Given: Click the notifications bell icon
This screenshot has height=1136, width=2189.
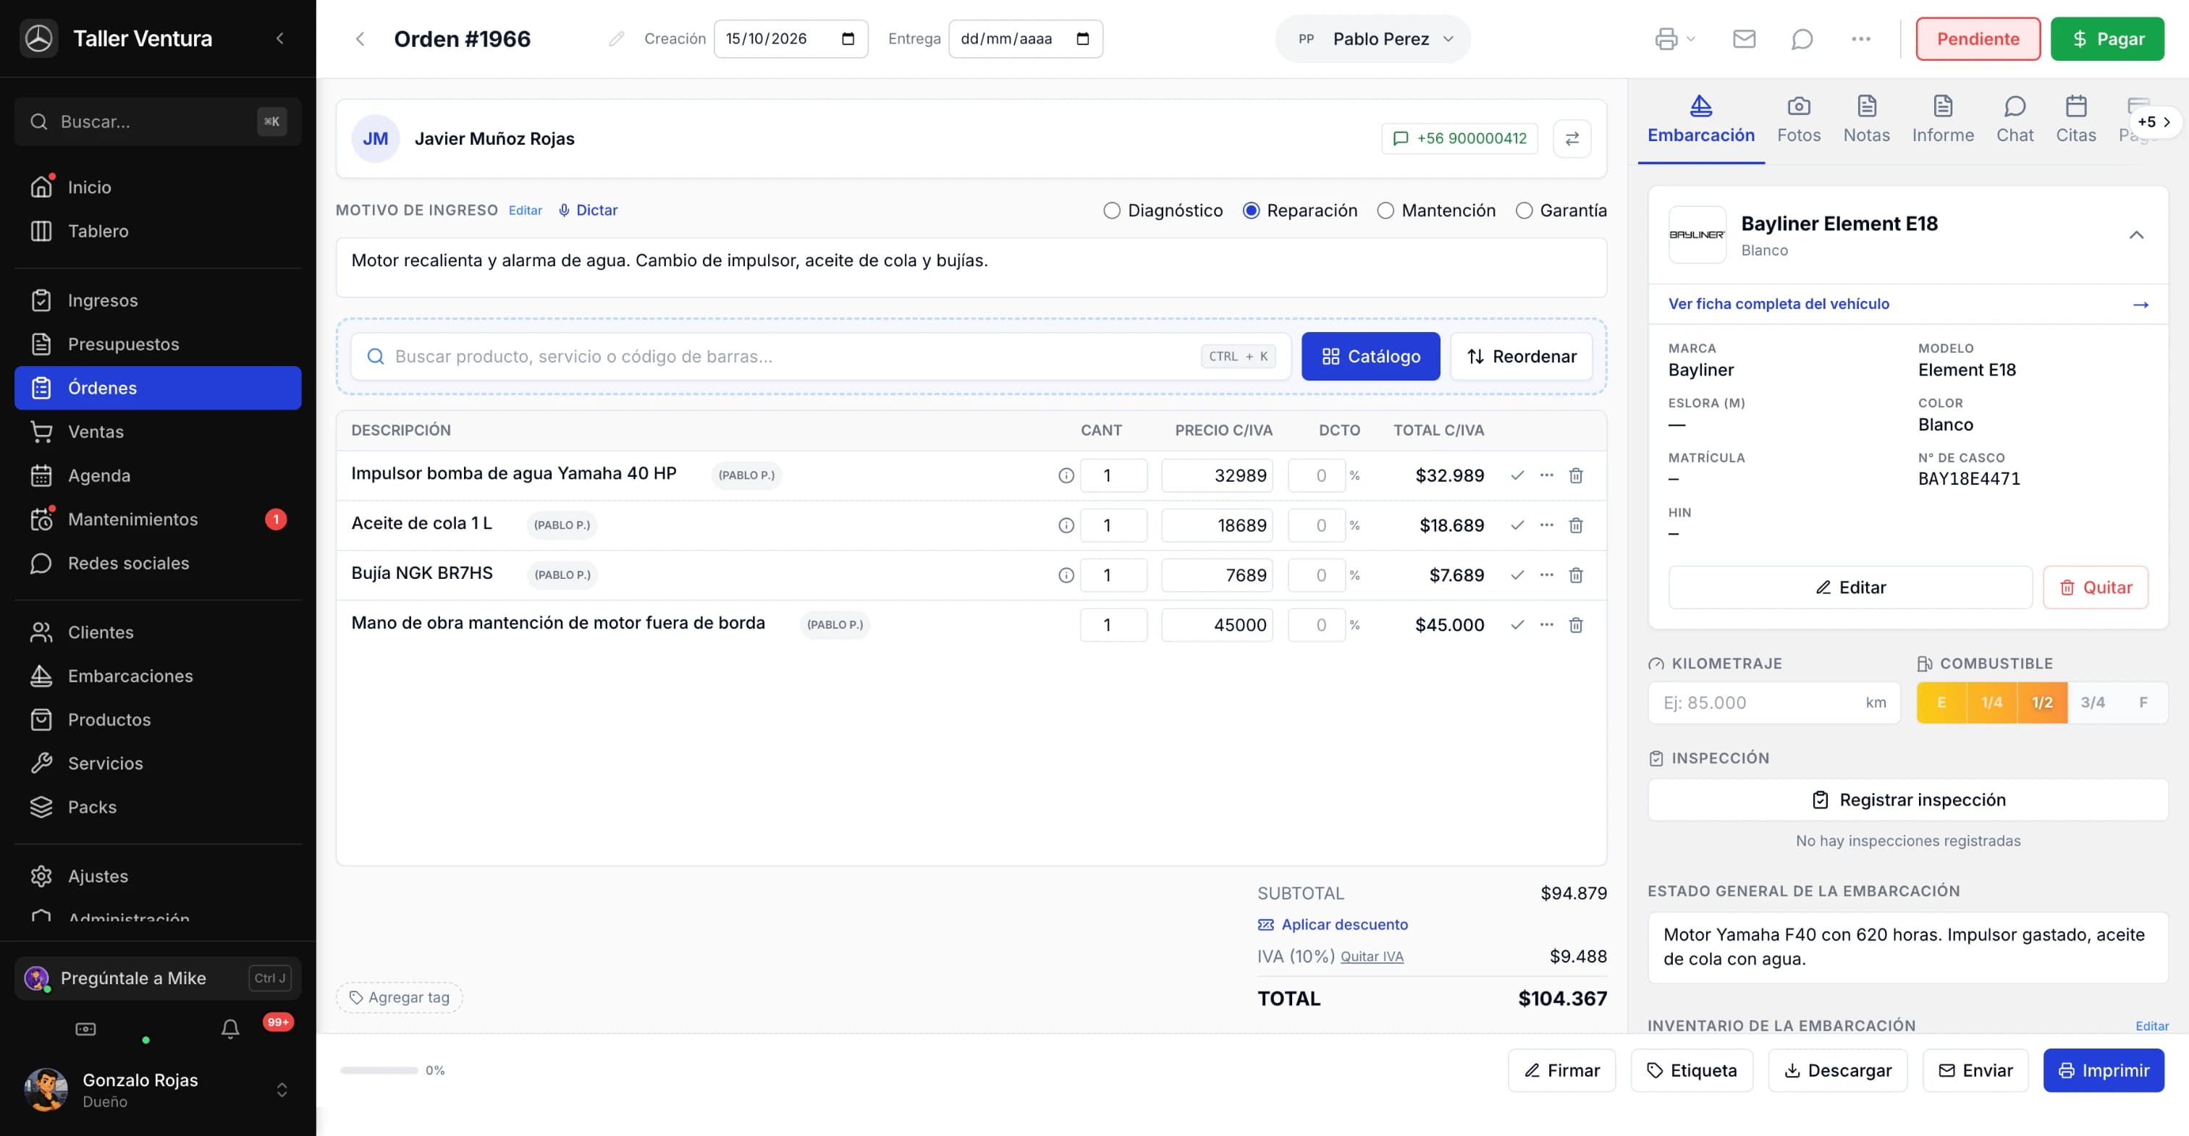Looking at the screenshot, I should 229,1029.
